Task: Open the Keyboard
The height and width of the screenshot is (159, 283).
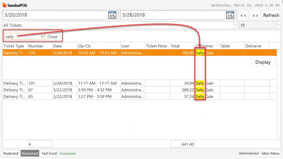Action: pos(11,153)
